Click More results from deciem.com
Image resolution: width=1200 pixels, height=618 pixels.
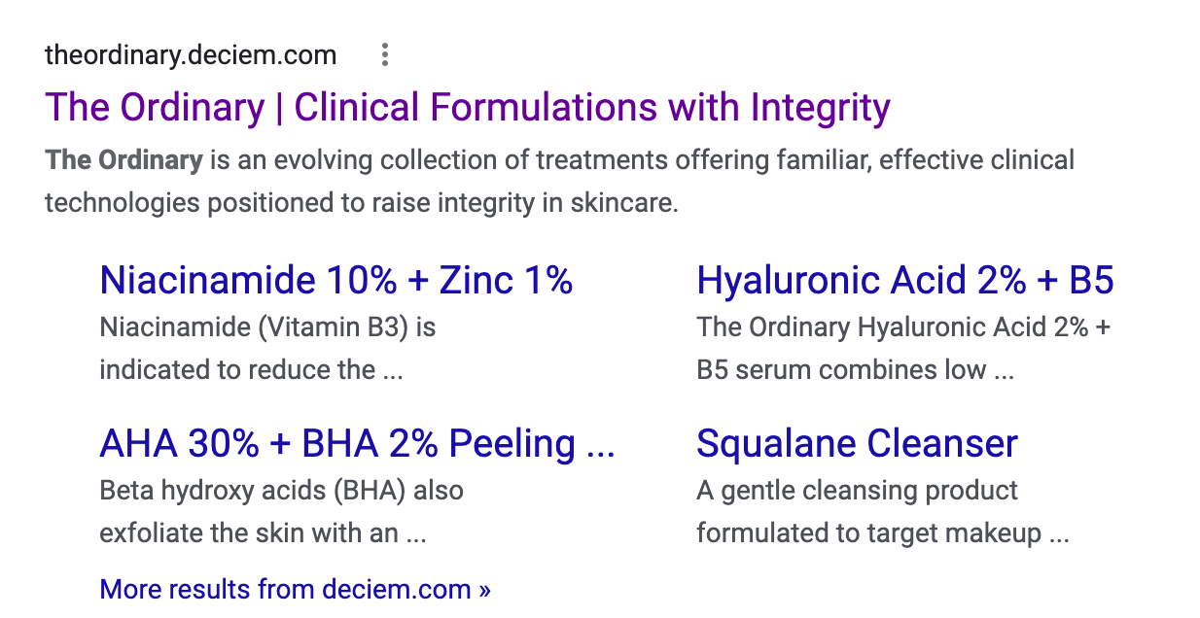click(x=296, y=589)
